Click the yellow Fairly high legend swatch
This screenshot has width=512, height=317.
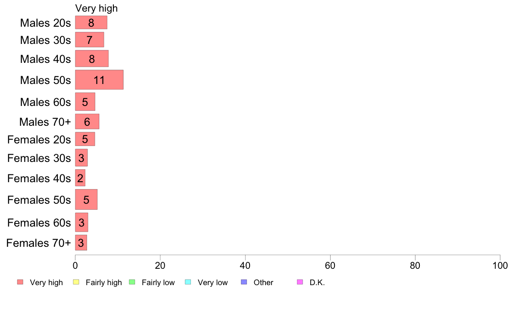coord(76,282)
